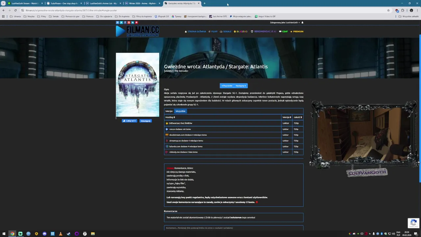This screenshot has height=237, width=421.
Task: Open Windows Start menu
Action: 4,234
